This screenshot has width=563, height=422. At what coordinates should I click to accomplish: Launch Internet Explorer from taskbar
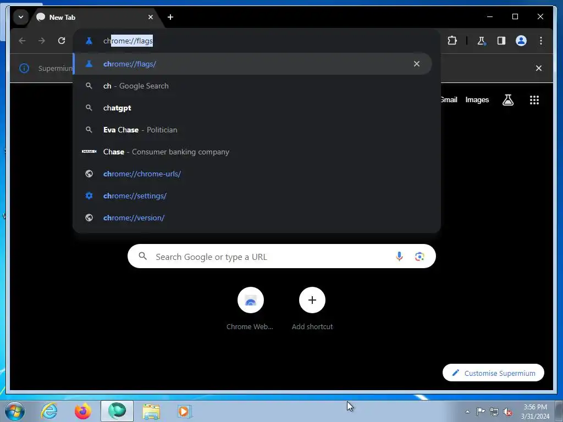tap(49, 411)
